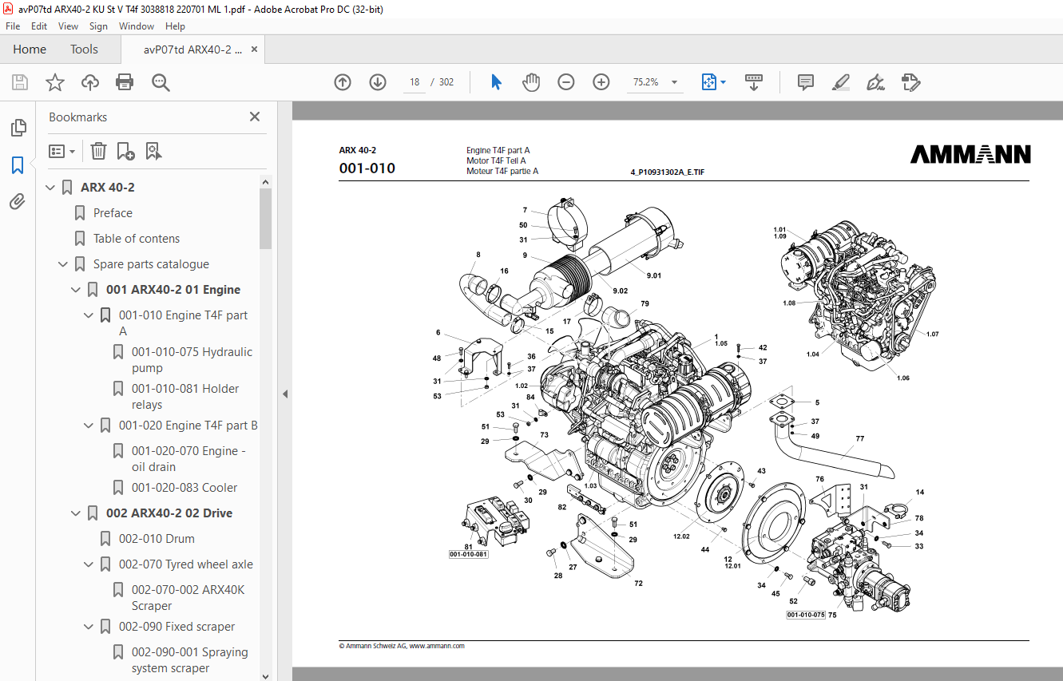1063x681 pixels.
Task: Switch to the Home tab
Action: tap(30, 49)
